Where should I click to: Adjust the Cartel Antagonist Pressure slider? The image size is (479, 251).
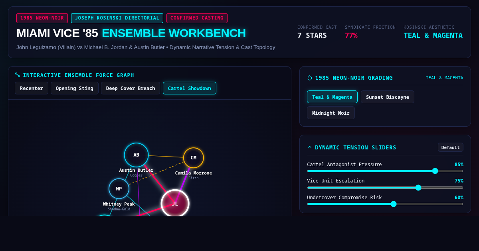point(385,171)
